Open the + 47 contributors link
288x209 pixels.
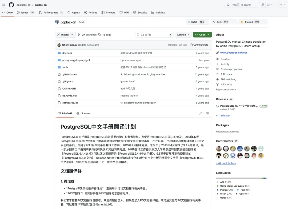click(x=226, y=163)
